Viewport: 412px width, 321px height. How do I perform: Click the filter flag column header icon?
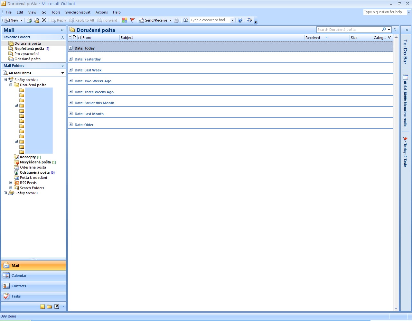389,38
